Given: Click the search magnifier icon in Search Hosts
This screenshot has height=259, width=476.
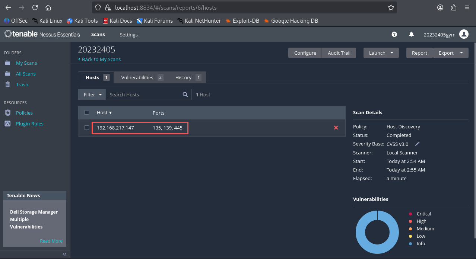Looking at the screenshot, I should [x=185, y=95].
